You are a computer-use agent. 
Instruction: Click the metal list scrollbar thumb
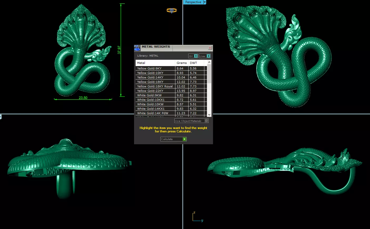pos(209,74)
